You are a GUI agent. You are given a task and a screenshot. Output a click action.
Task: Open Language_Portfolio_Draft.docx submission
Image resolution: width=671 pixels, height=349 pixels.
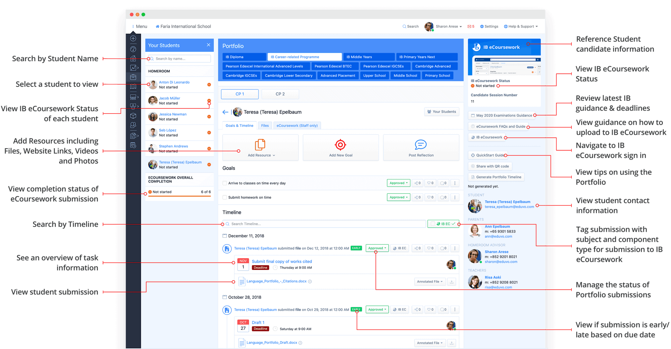pos(272,343)
